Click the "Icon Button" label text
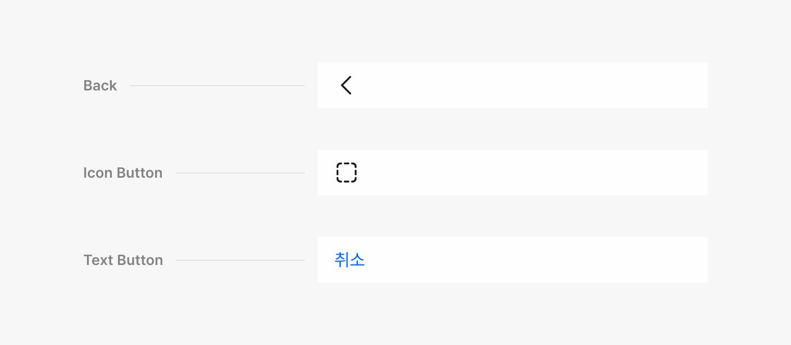Screen dimensions: 791x345 coord(123,173)
